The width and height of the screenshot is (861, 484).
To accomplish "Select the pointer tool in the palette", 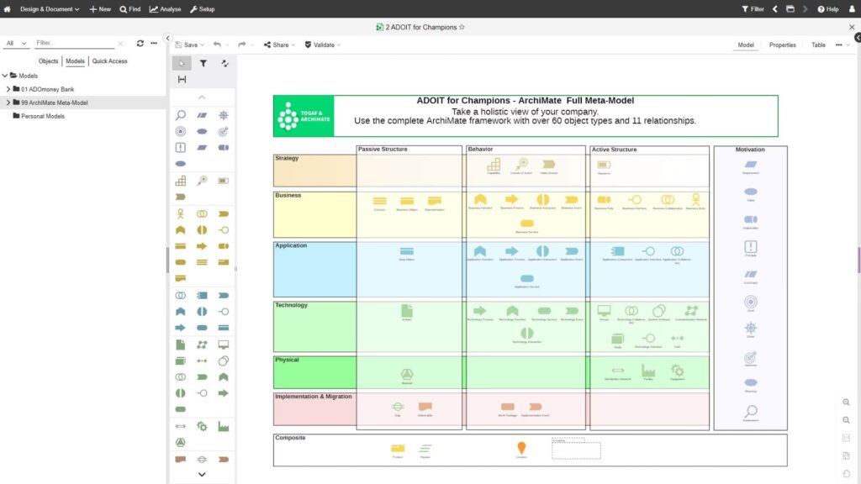I will pyautogui.click(x=182, y=63).
